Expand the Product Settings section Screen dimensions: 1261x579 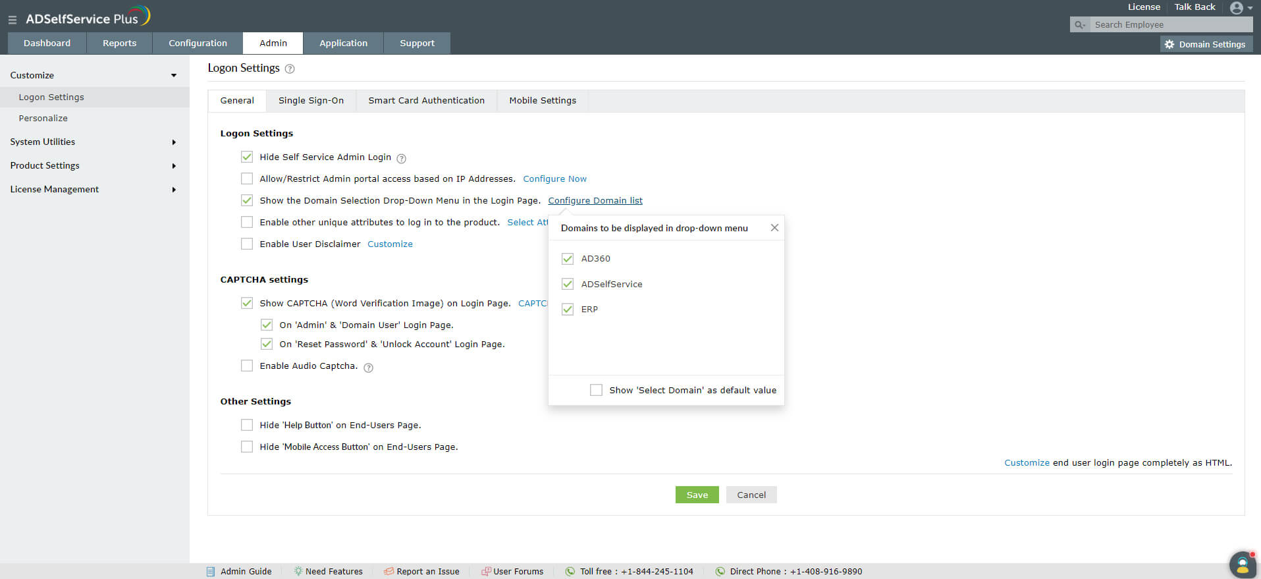coord(174,166)
